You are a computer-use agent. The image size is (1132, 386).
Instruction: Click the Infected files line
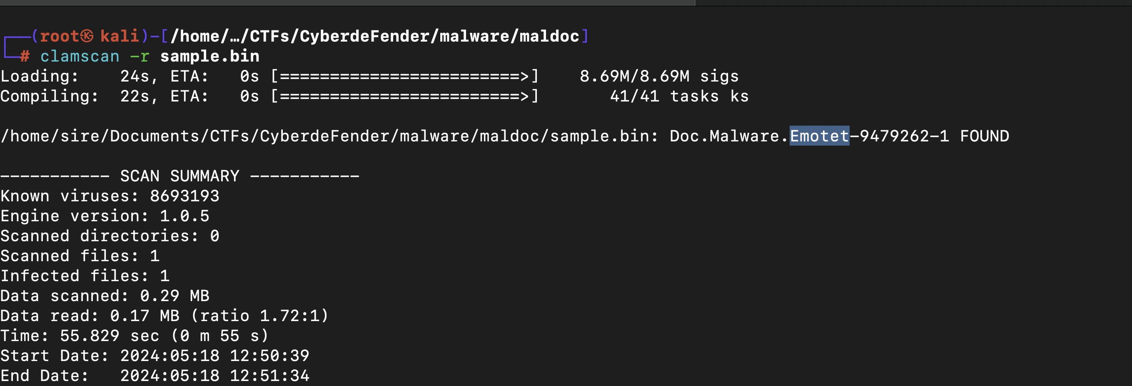[85, 275]
